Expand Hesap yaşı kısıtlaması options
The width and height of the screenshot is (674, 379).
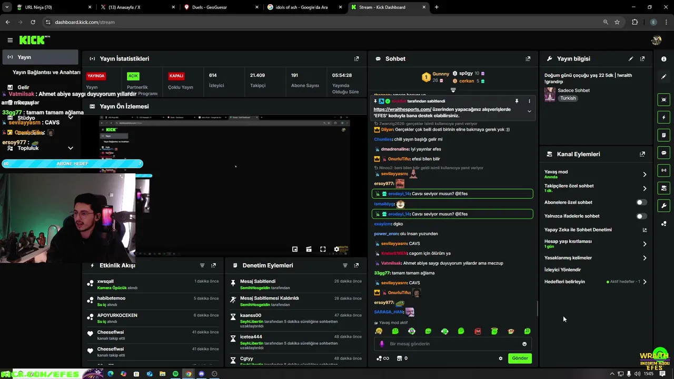coord(645,244)
